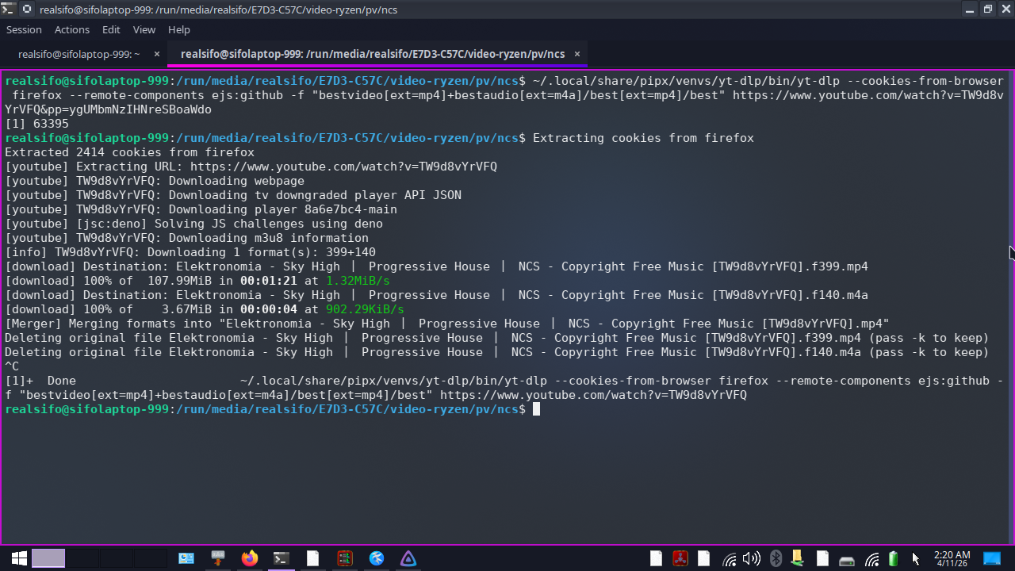The image size is (1015, 571).
Task: Switch to the highlighted first virtual desktop
Action: pyautogui.click(x=48, y=558)
